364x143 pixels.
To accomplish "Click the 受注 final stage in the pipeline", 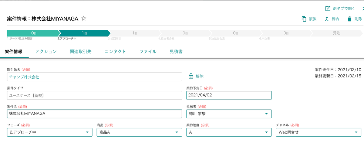I will click(336, 33).
